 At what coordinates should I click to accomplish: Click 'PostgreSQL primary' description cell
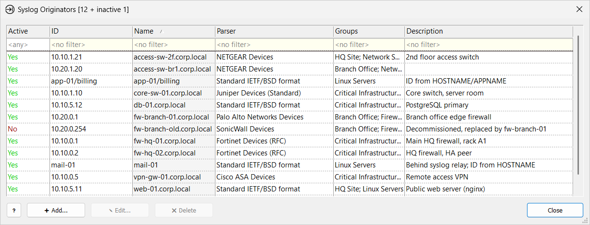(489, 105)
